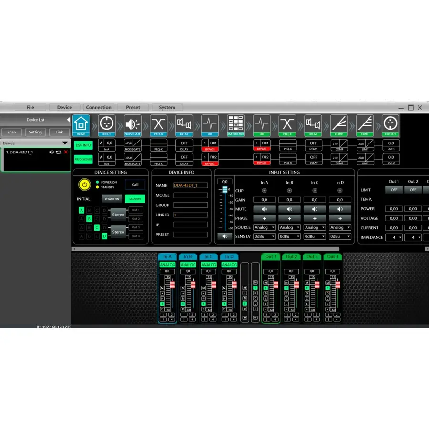Open the Connection menu
The image size is (429, 429).
tap(99, 107)
